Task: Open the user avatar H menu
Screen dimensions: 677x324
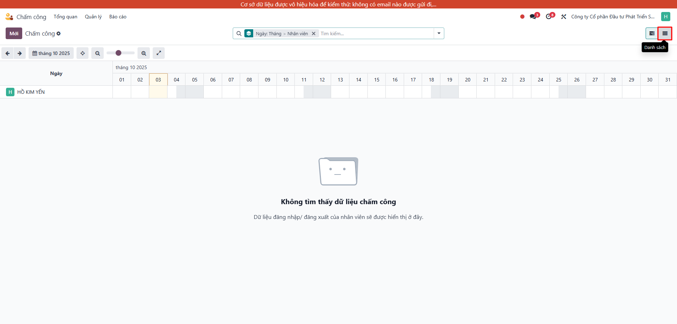Action: point(666,17)
